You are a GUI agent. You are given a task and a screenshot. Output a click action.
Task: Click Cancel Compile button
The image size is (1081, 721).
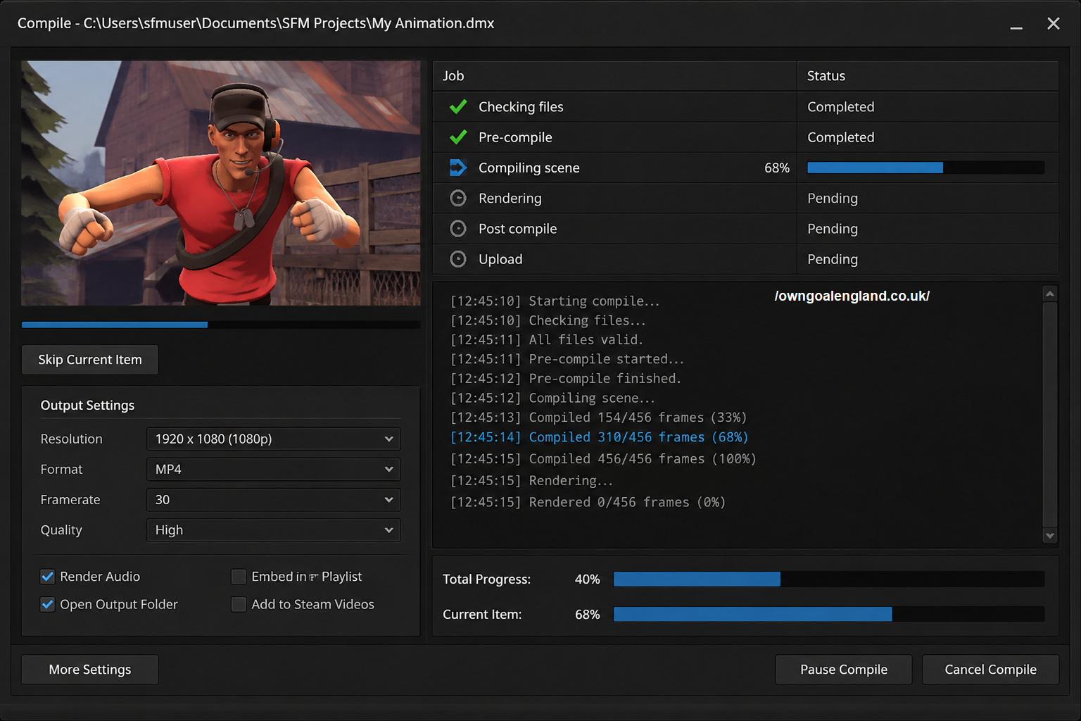[990, 670]
